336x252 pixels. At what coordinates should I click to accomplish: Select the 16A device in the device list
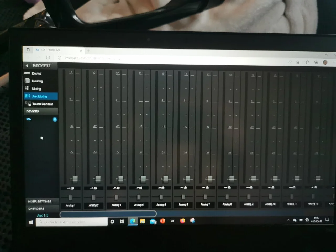click(x=29, y=119)
